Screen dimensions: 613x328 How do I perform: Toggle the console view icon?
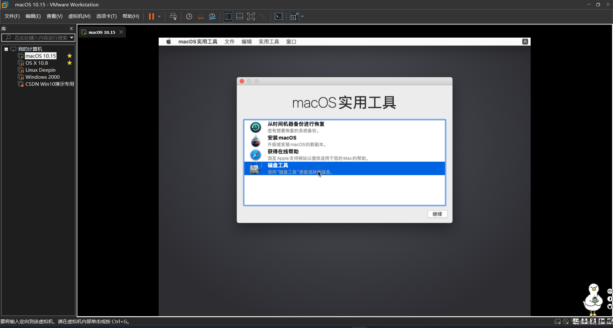click(279, 17)
